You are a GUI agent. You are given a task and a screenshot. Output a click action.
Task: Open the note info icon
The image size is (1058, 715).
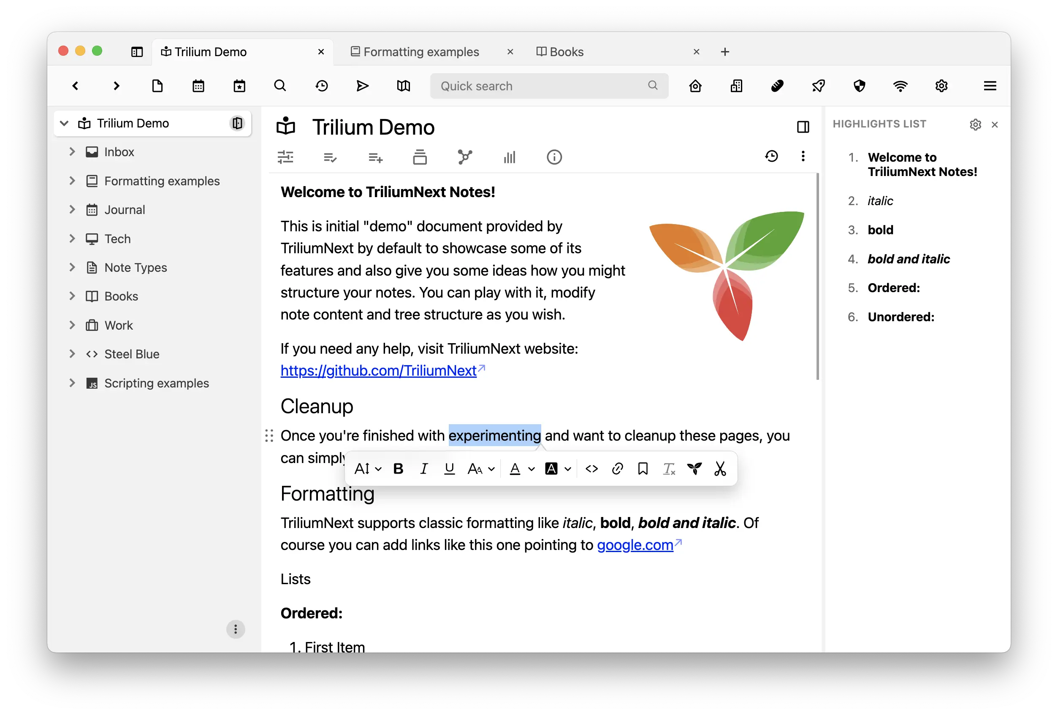pyautogui.click(x=554, y=157)
